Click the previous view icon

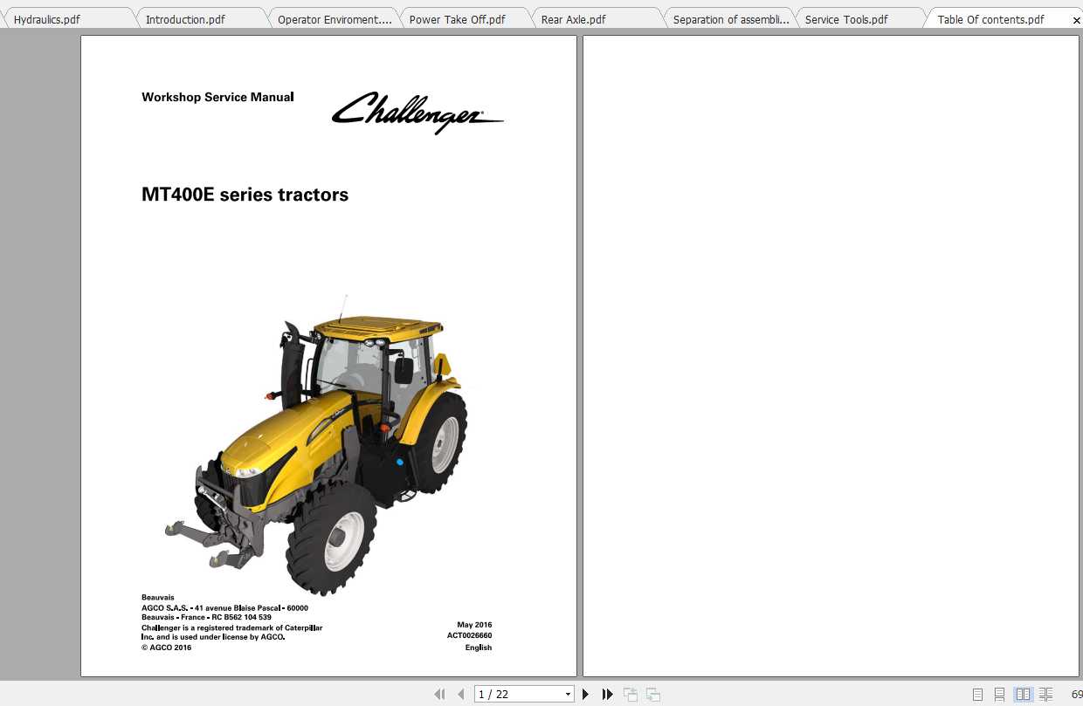[x=630, y=695]
